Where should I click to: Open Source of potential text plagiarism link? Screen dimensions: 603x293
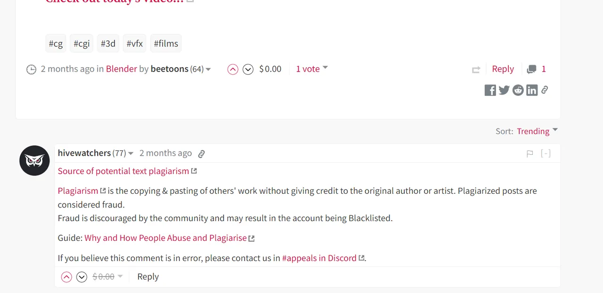(123, 171)
